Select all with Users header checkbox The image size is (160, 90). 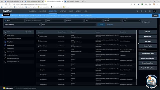coord(5,32)
